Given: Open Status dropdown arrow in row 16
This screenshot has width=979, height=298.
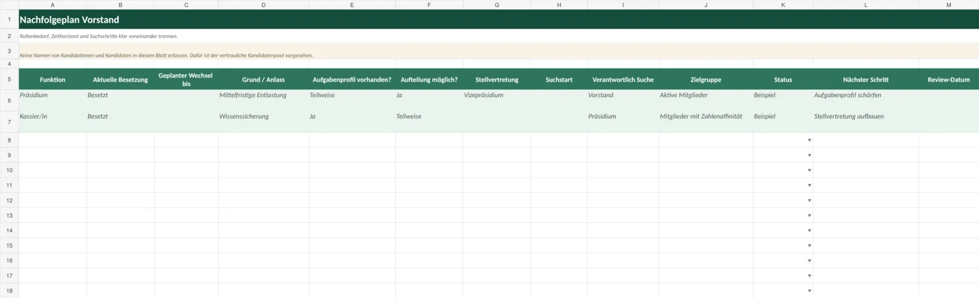Looking at the screenshot, I should (809, 260).
